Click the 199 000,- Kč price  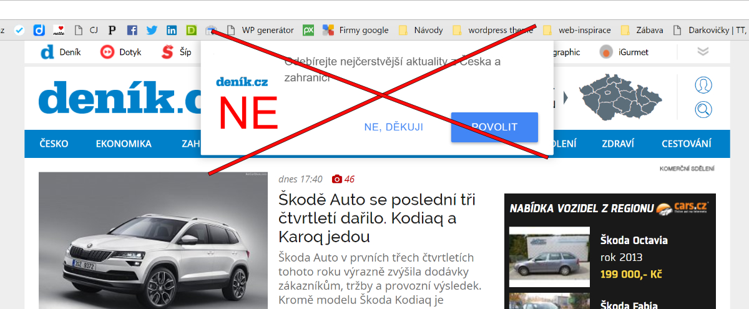tap(631, 274)
